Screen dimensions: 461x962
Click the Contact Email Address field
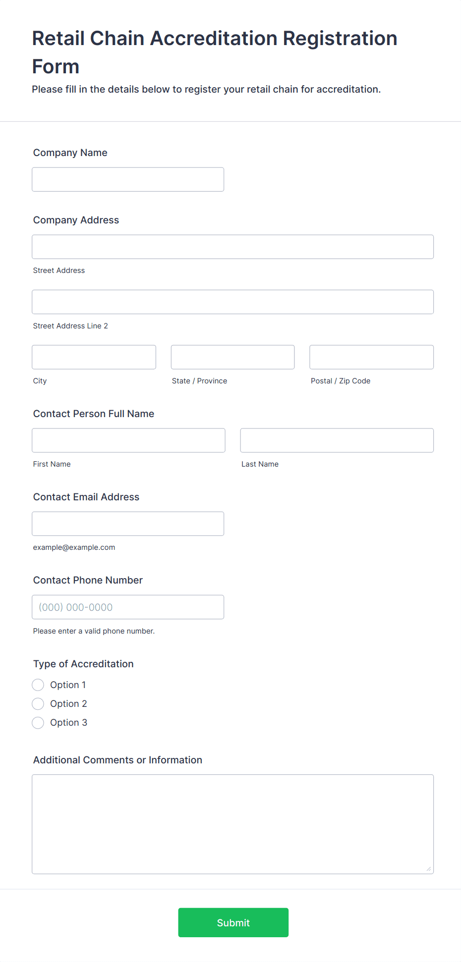coord(128,524)
